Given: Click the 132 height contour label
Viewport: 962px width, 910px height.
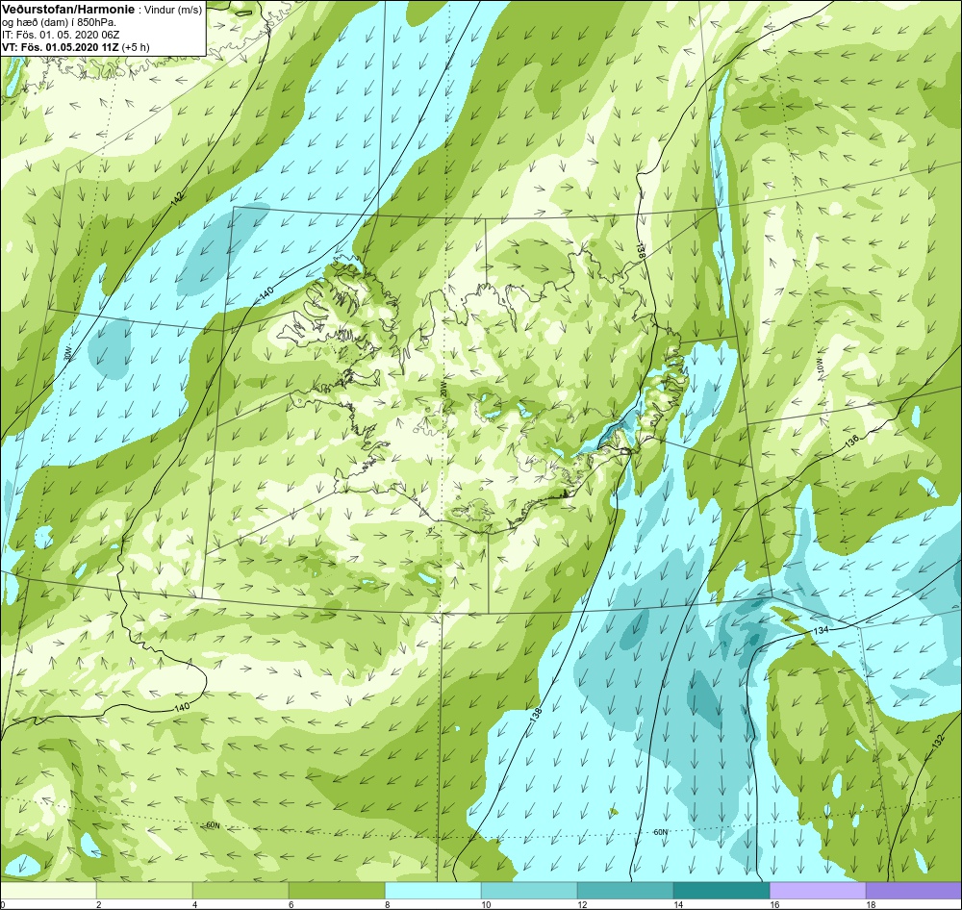Looking at the screenshot, I should click(937, 741).
